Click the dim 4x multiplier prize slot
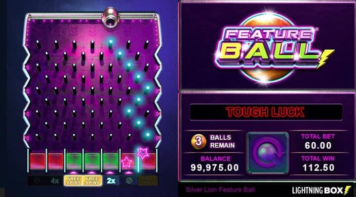The height and width of the screenshot is (197, 356). coord(55,181)
